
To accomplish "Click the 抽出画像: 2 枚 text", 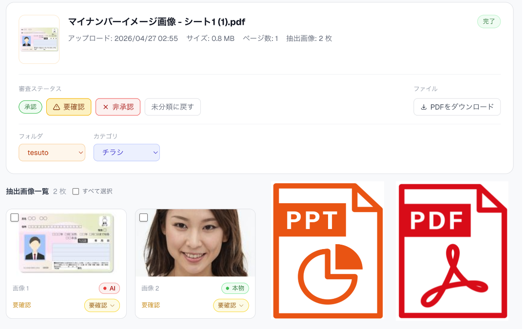I will (x=309, y=39).
